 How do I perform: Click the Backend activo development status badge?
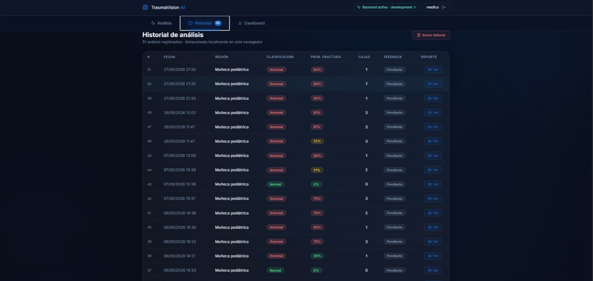pyautogui.click(x=386, y=7)
